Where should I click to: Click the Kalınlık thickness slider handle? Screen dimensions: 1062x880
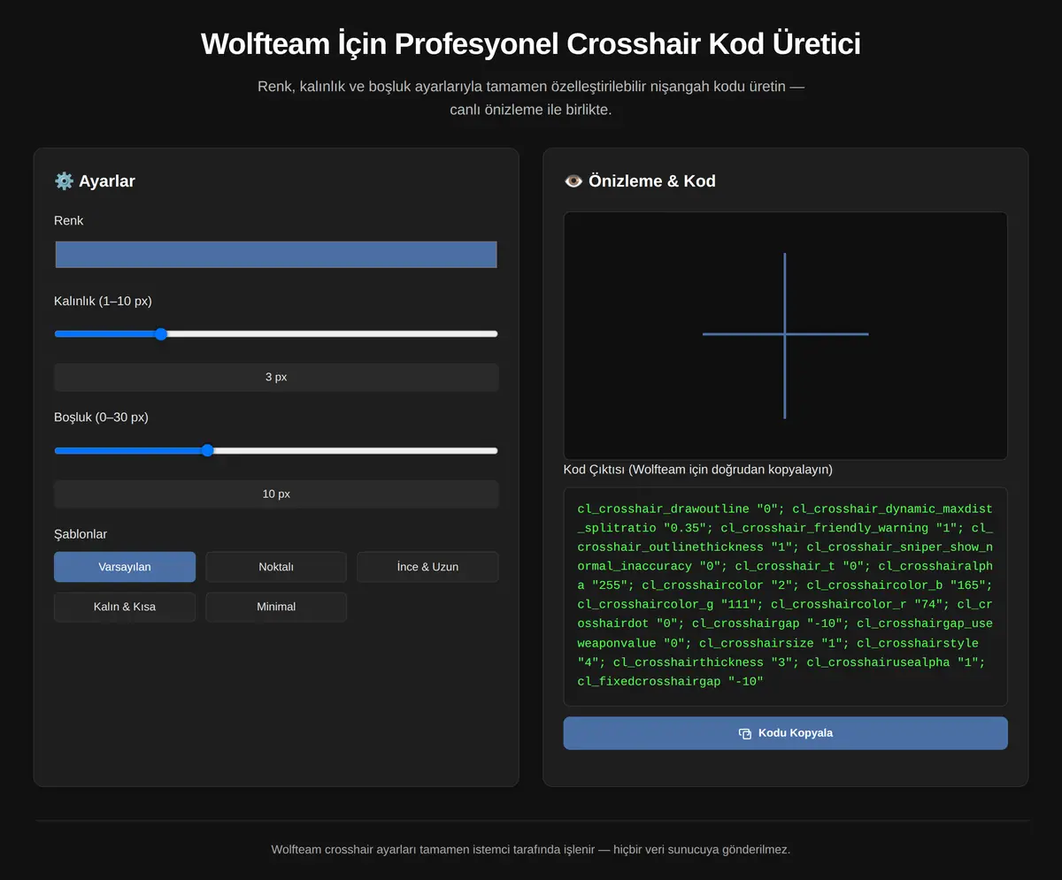pos(160,333)
